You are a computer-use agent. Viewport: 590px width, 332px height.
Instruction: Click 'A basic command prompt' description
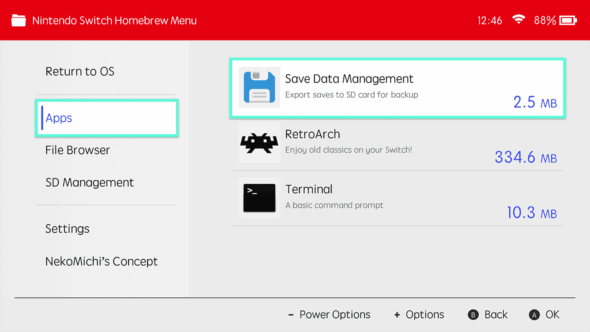(x=334, y=205)
